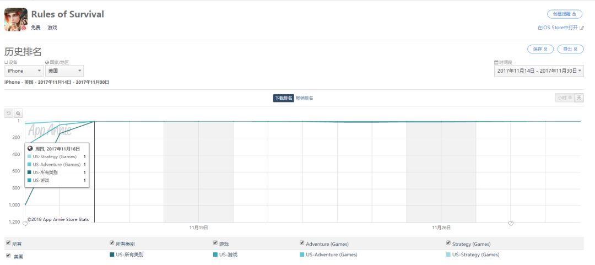595x265 pixels.
Task: Click the Rules of Survival app icon
Action: [x=16, y=19]
